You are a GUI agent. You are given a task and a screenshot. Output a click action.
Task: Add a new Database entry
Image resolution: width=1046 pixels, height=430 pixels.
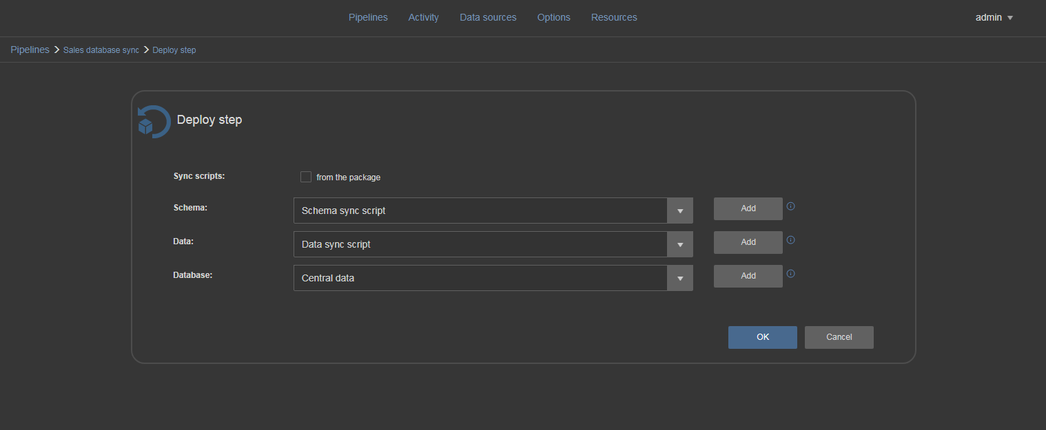point(748,276)
